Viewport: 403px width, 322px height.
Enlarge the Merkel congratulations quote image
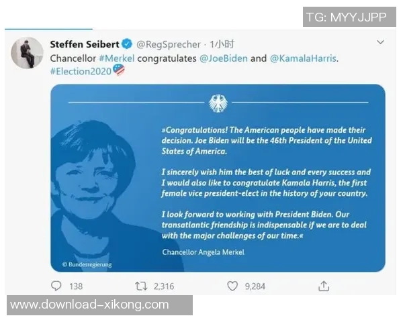point(218,178)
